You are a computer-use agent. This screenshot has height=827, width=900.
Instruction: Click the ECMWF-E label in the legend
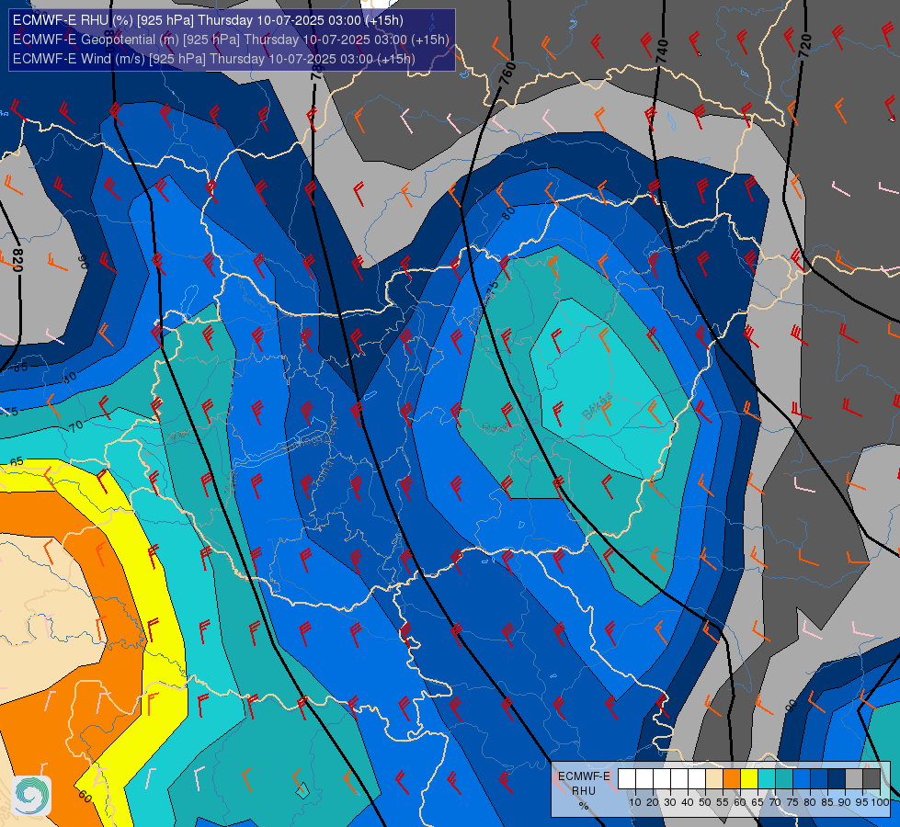585,776
